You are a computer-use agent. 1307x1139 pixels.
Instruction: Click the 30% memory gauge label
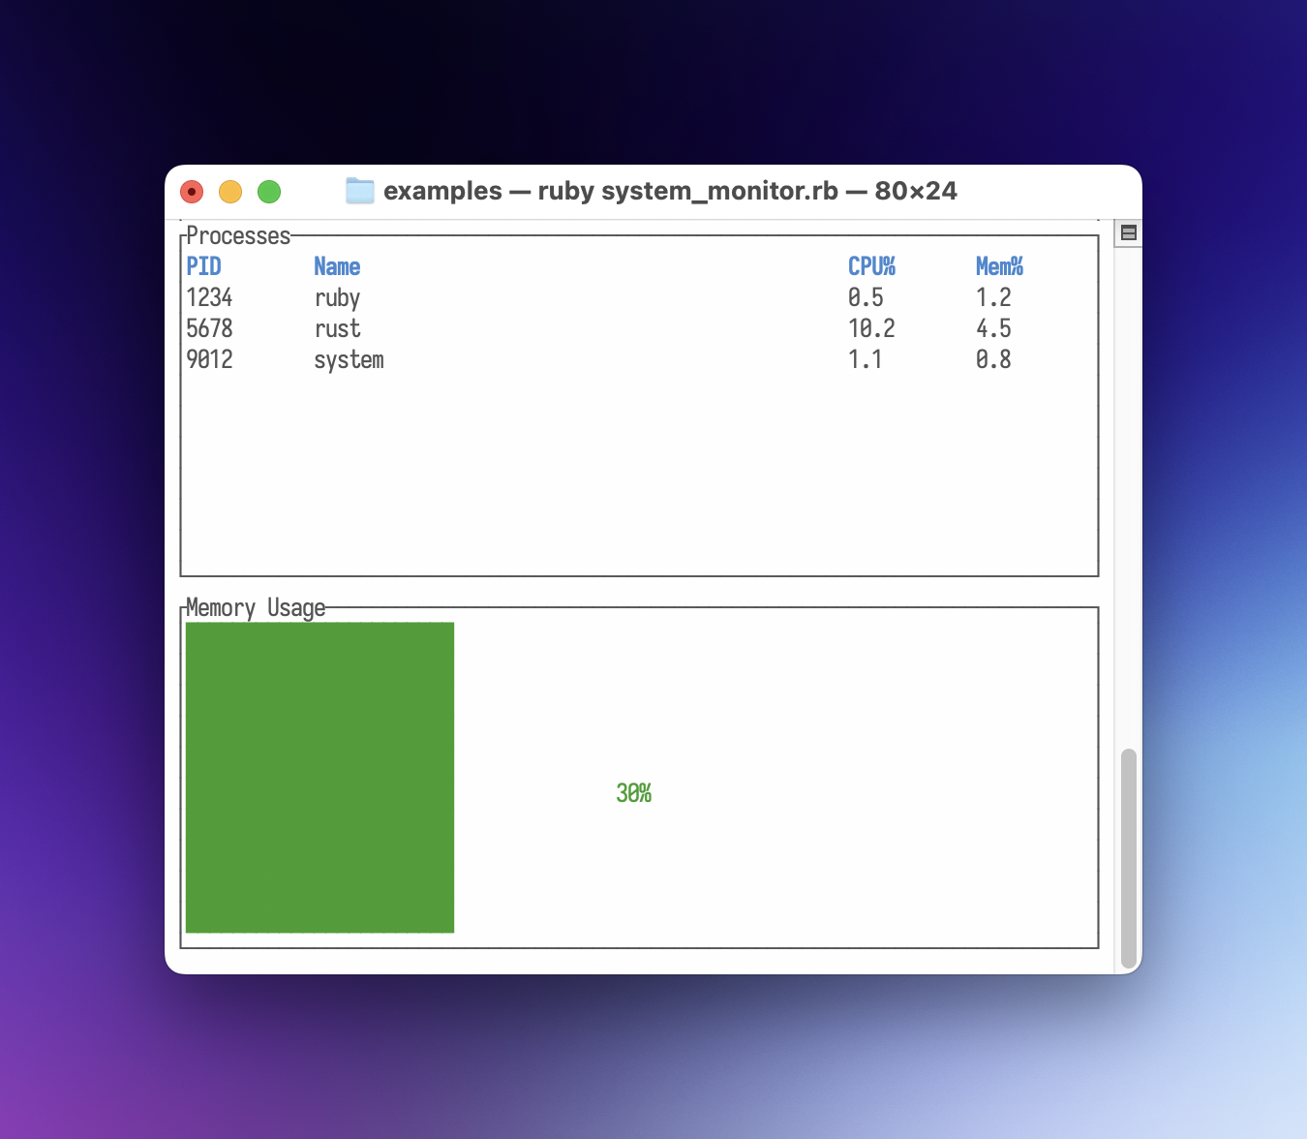(x=634, y=793)
